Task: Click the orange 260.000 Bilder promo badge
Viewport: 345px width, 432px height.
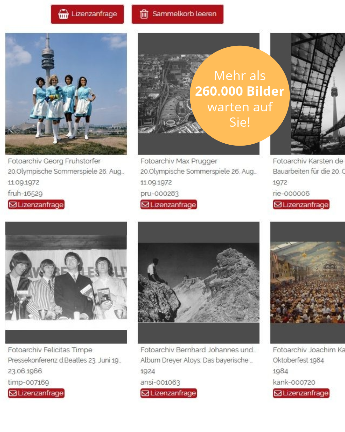Action: click(240, 96)
